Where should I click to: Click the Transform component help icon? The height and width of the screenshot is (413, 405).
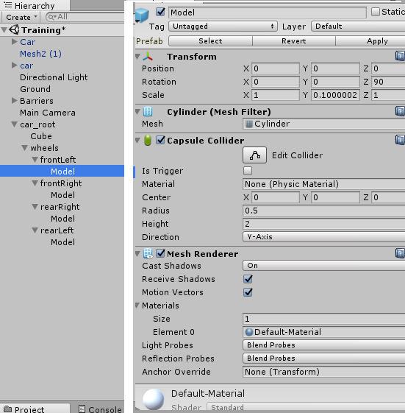(400, 56)
